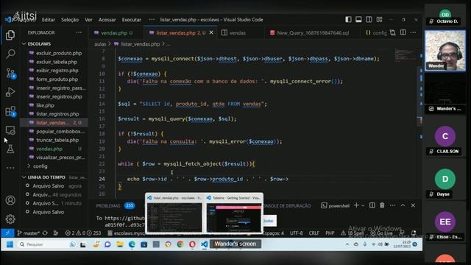Select Tabnine Getting Started window thumbnail
This screenshot has height=265, width=471.
click(x=233, y=214)
